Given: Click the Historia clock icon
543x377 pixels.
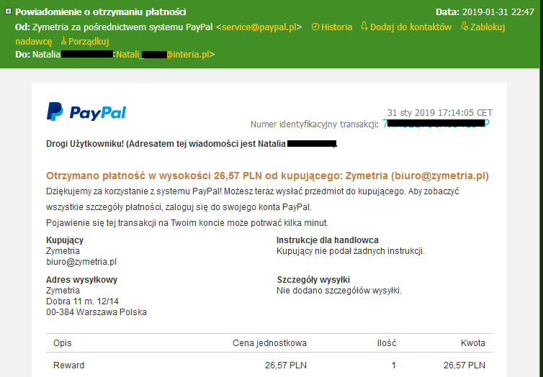Looking at the screenshot, I should coord(315,27).
